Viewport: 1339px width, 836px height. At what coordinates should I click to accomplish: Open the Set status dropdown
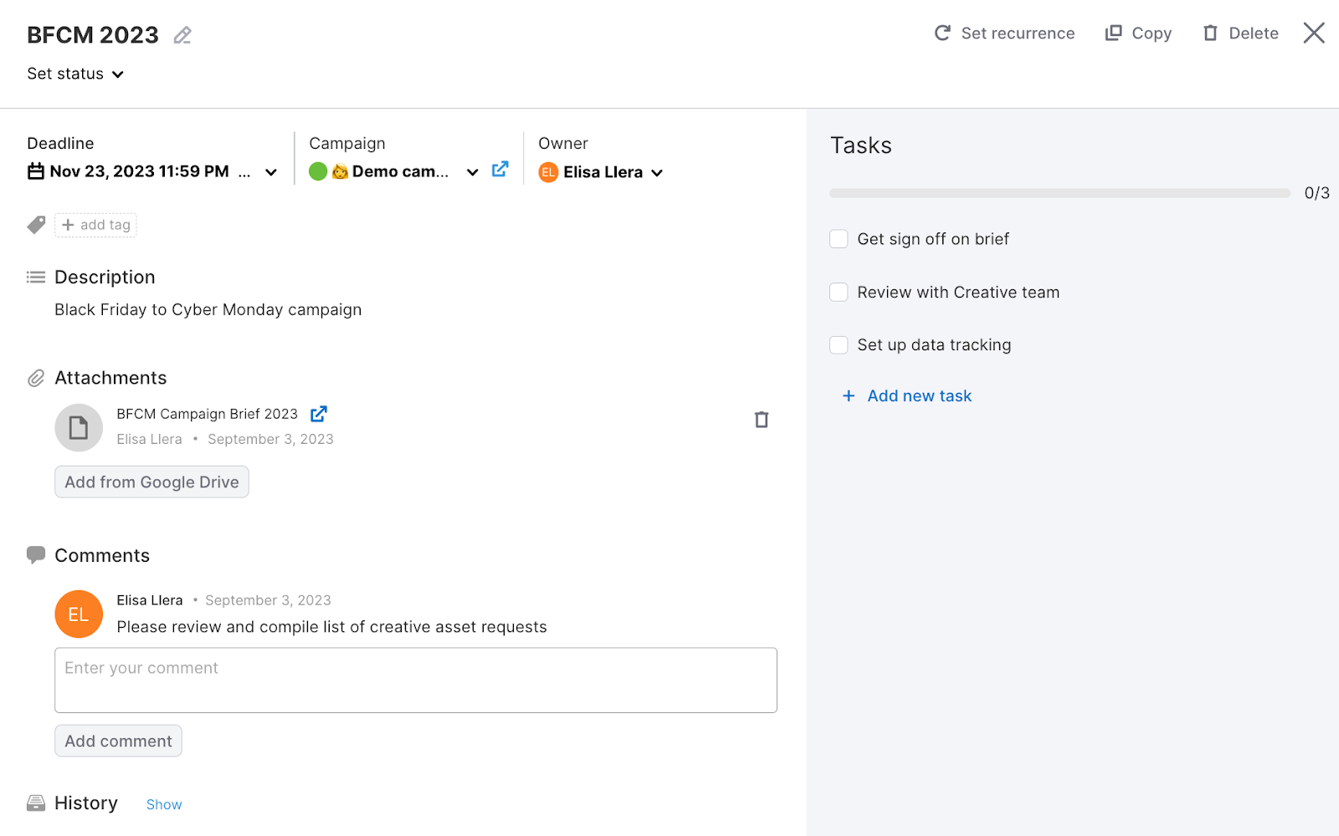coord(75,74)
